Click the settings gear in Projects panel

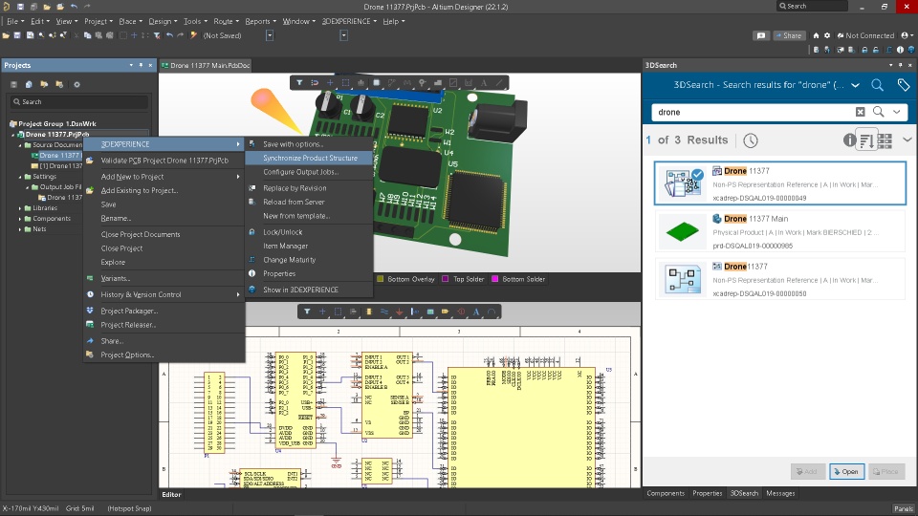tap(76, 84)
